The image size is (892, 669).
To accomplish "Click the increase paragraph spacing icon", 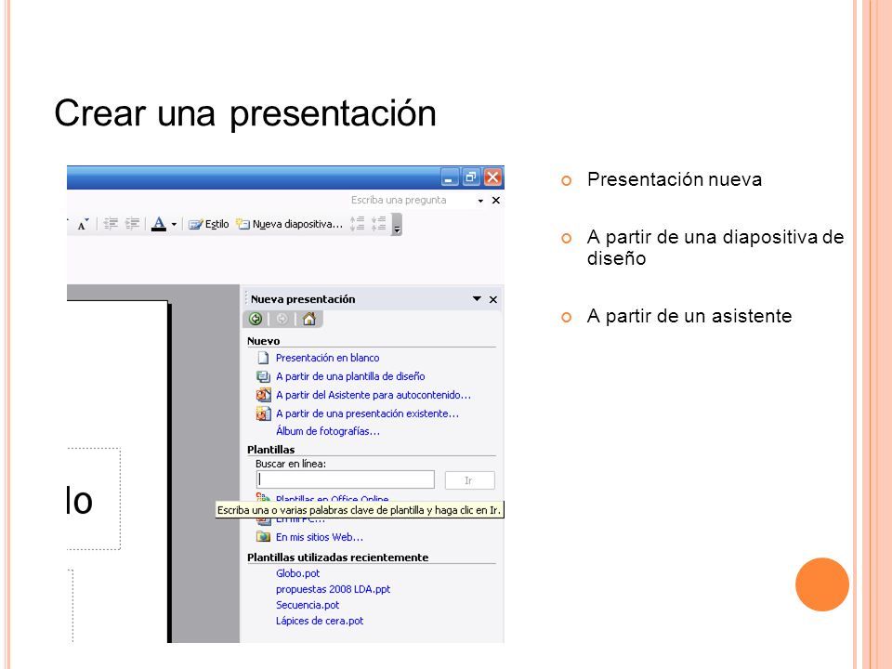I will point(357,224).
